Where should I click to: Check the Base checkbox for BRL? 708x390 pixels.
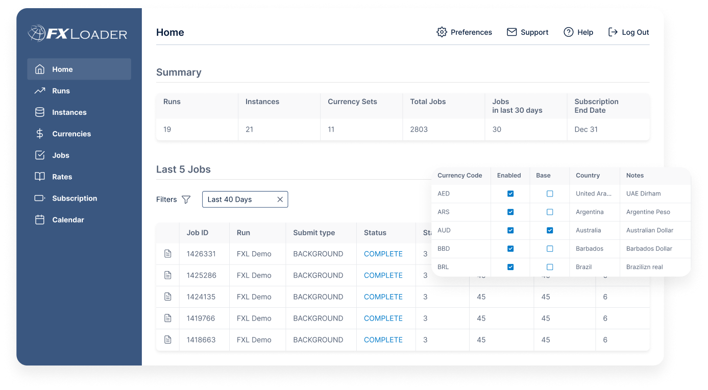coord(550,267)
